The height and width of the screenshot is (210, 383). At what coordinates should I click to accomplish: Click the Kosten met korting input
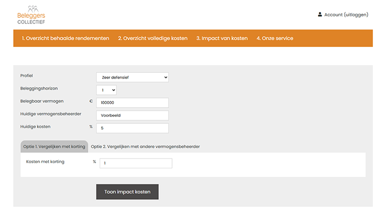136,163
